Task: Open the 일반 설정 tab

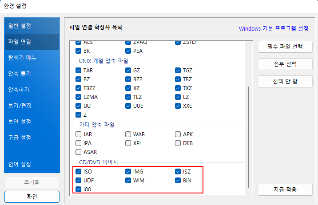Action: point(32,26)
